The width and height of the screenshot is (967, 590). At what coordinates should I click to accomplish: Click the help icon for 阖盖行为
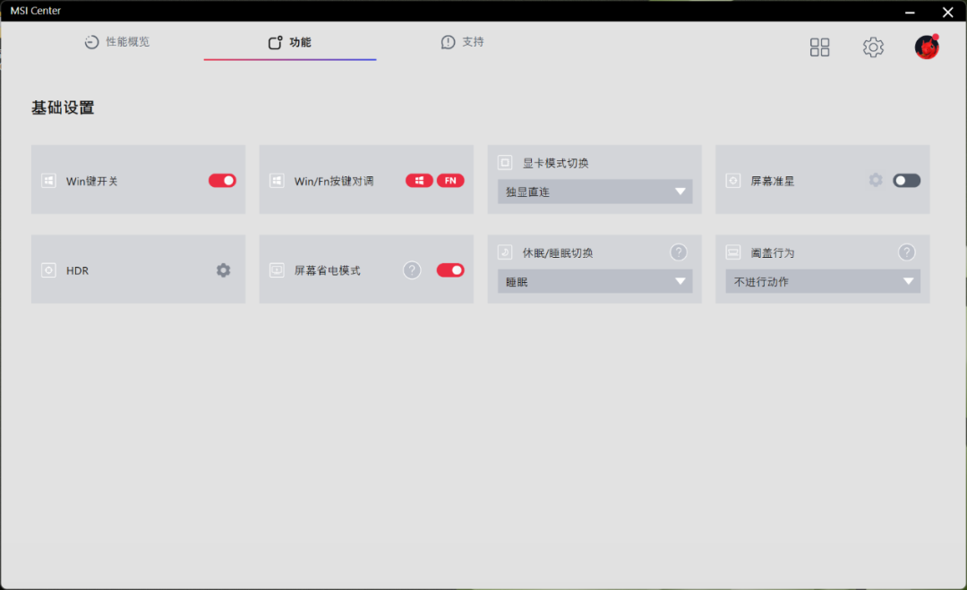point(906,252)
